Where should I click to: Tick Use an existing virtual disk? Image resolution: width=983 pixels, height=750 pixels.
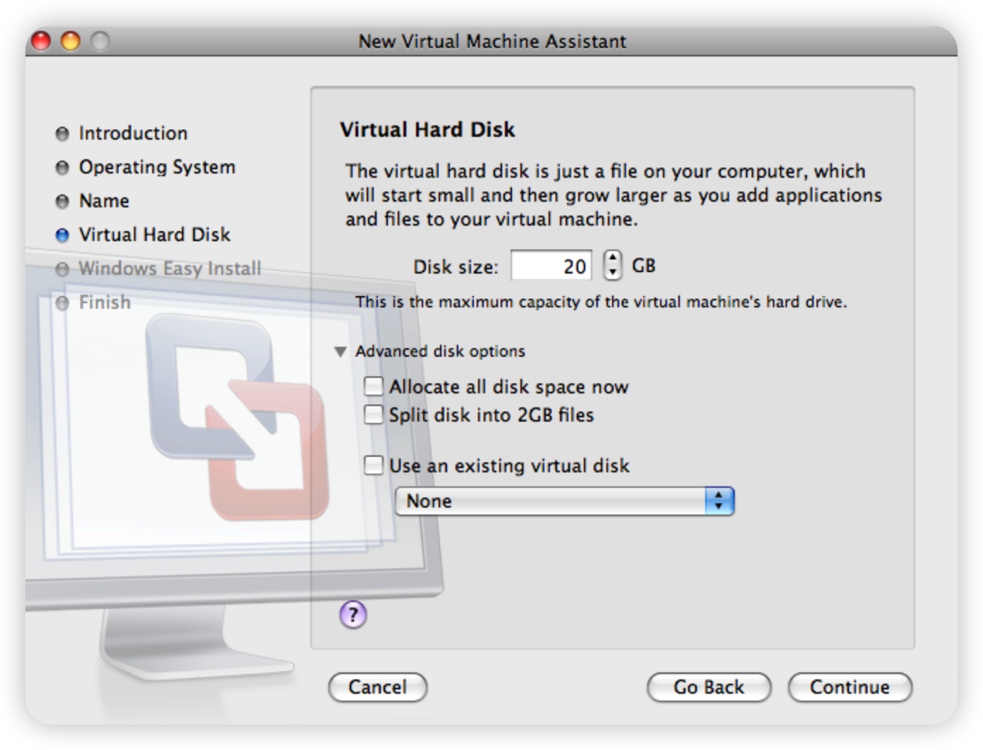(x=373, y=465)
